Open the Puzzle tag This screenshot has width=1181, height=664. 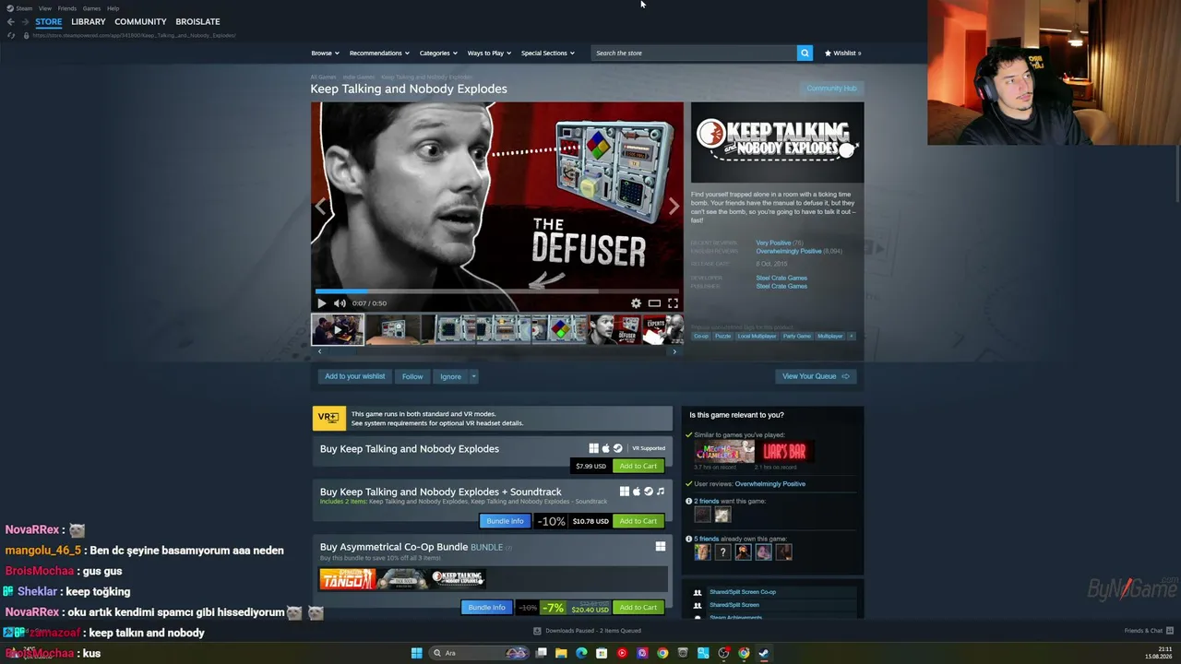722,336
